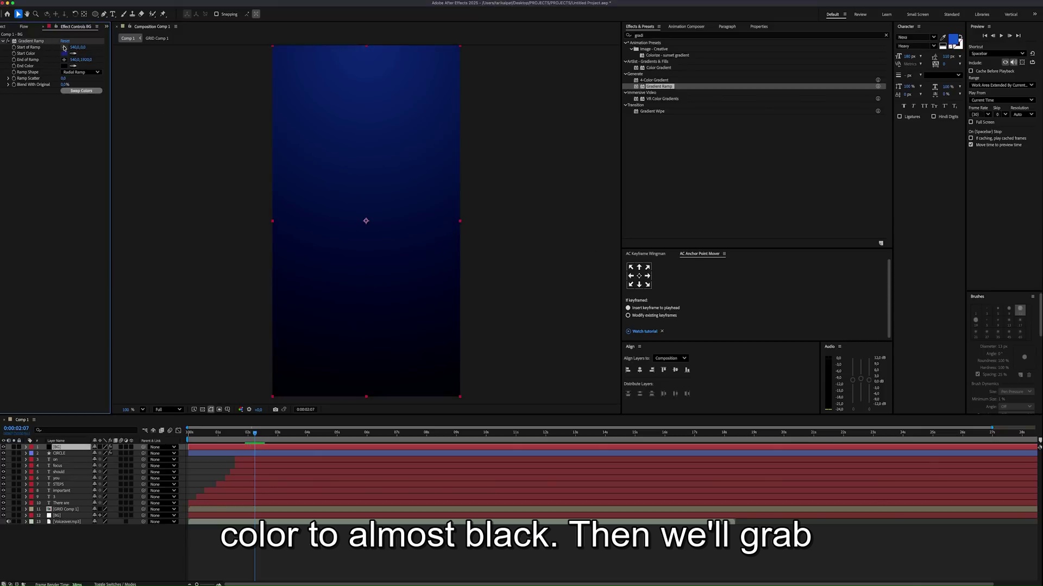The width and height of the screenshot is (1043, 586).
Task: Hide the CIRCLE layer with eye toggle
Action: click(3, 453)
